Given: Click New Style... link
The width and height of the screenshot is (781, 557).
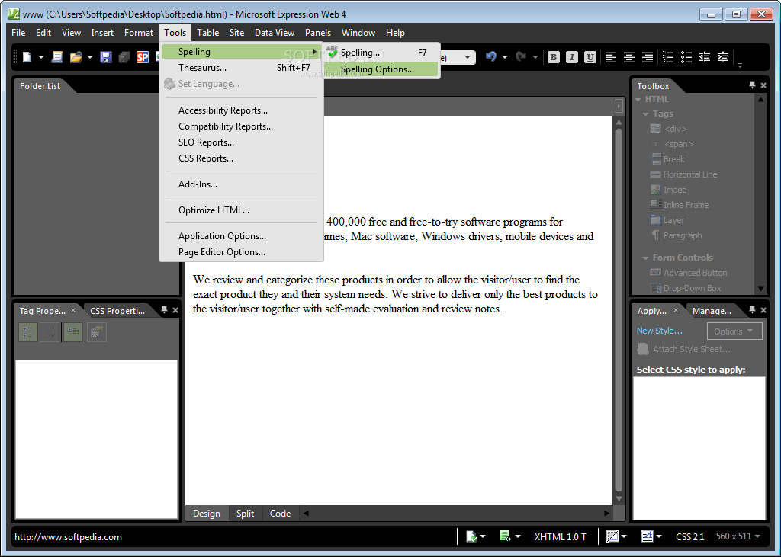Looking at the screenshot, I should (660, 331).
